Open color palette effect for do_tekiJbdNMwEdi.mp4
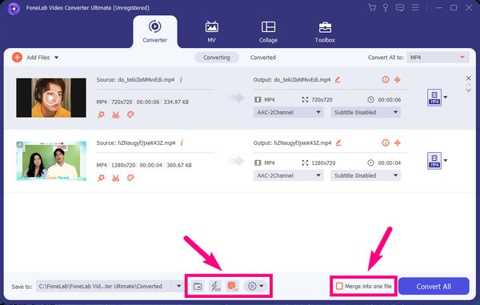Viewport: 480px width, 305px height. [x=130, y=114]
